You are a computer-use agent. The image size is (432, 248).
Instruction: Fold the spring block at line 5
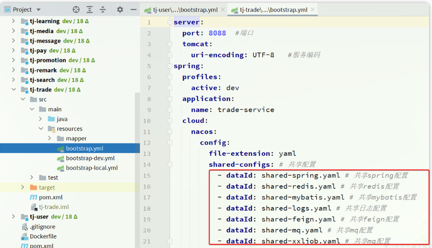[x=170, y=66]
